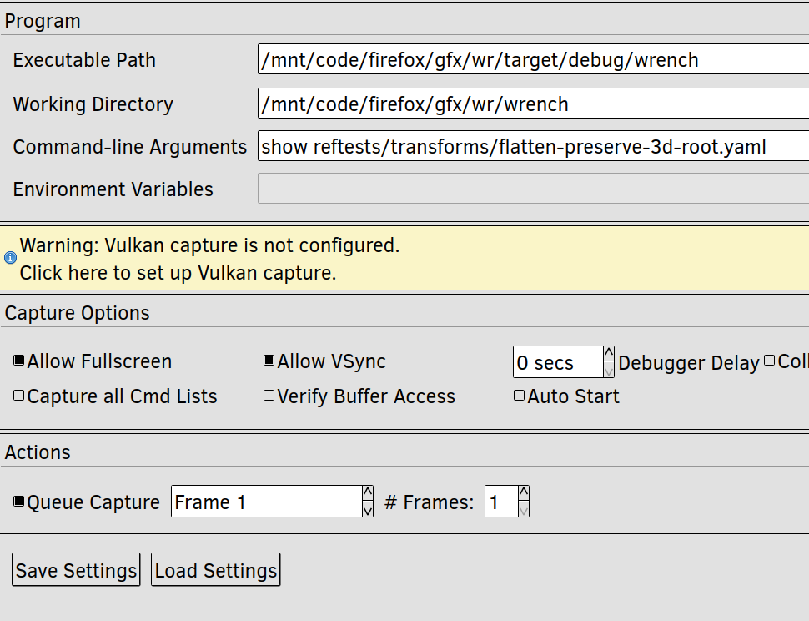Enable Capture all Cmd Lists
The width and height of the screenshot is (809, 621).
click(19, 396)
